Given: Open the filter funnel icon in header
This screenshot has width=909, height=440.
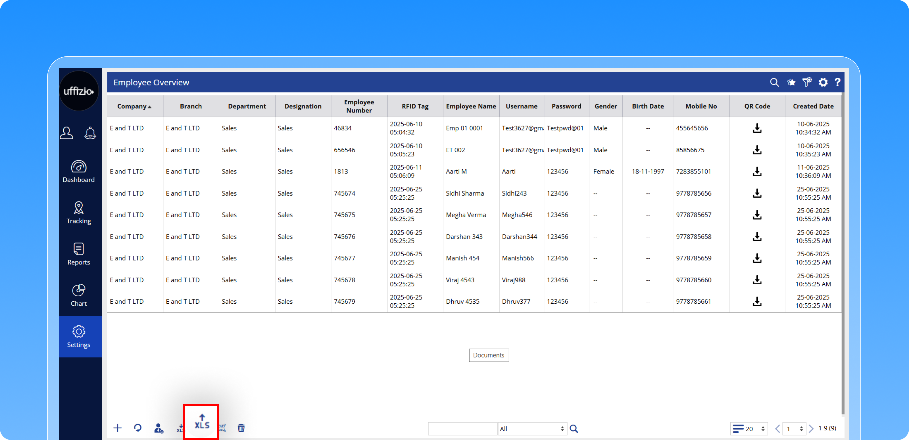Looking at the screenshot, I should [x=807, y=82].
